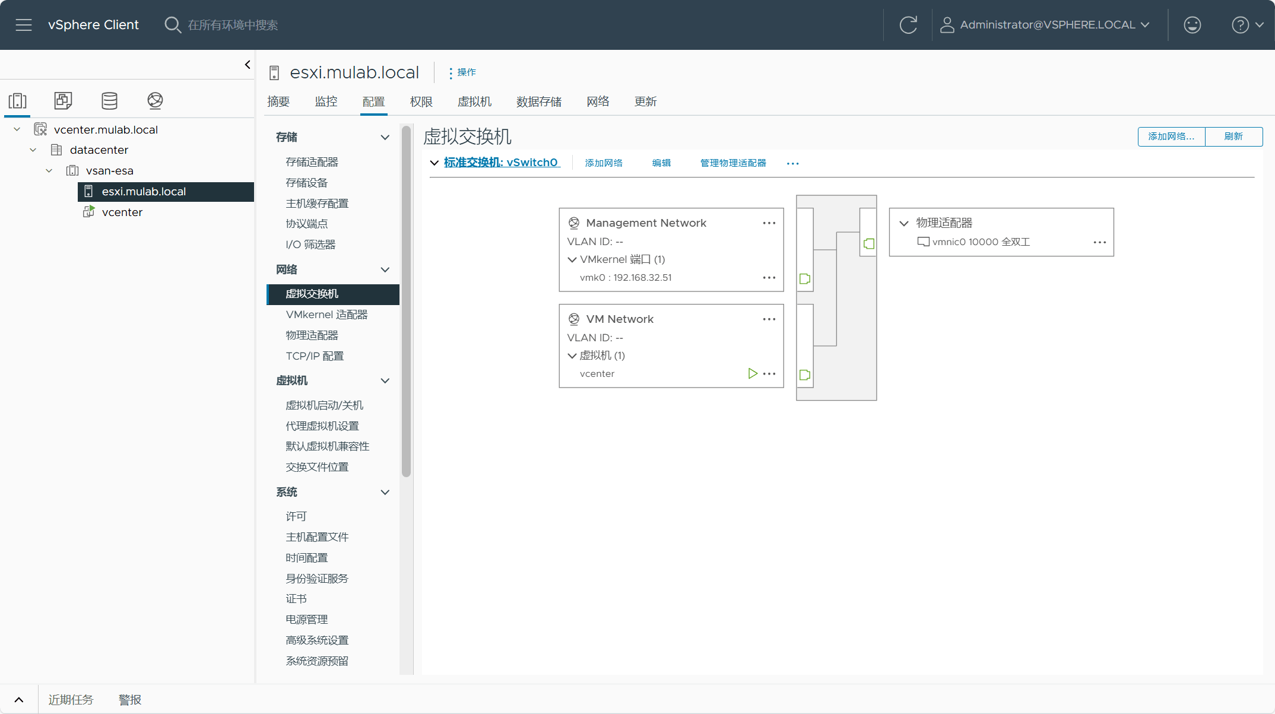Open VMkernel 适配器 settings
1275x714 pixels.
[326, 315]
